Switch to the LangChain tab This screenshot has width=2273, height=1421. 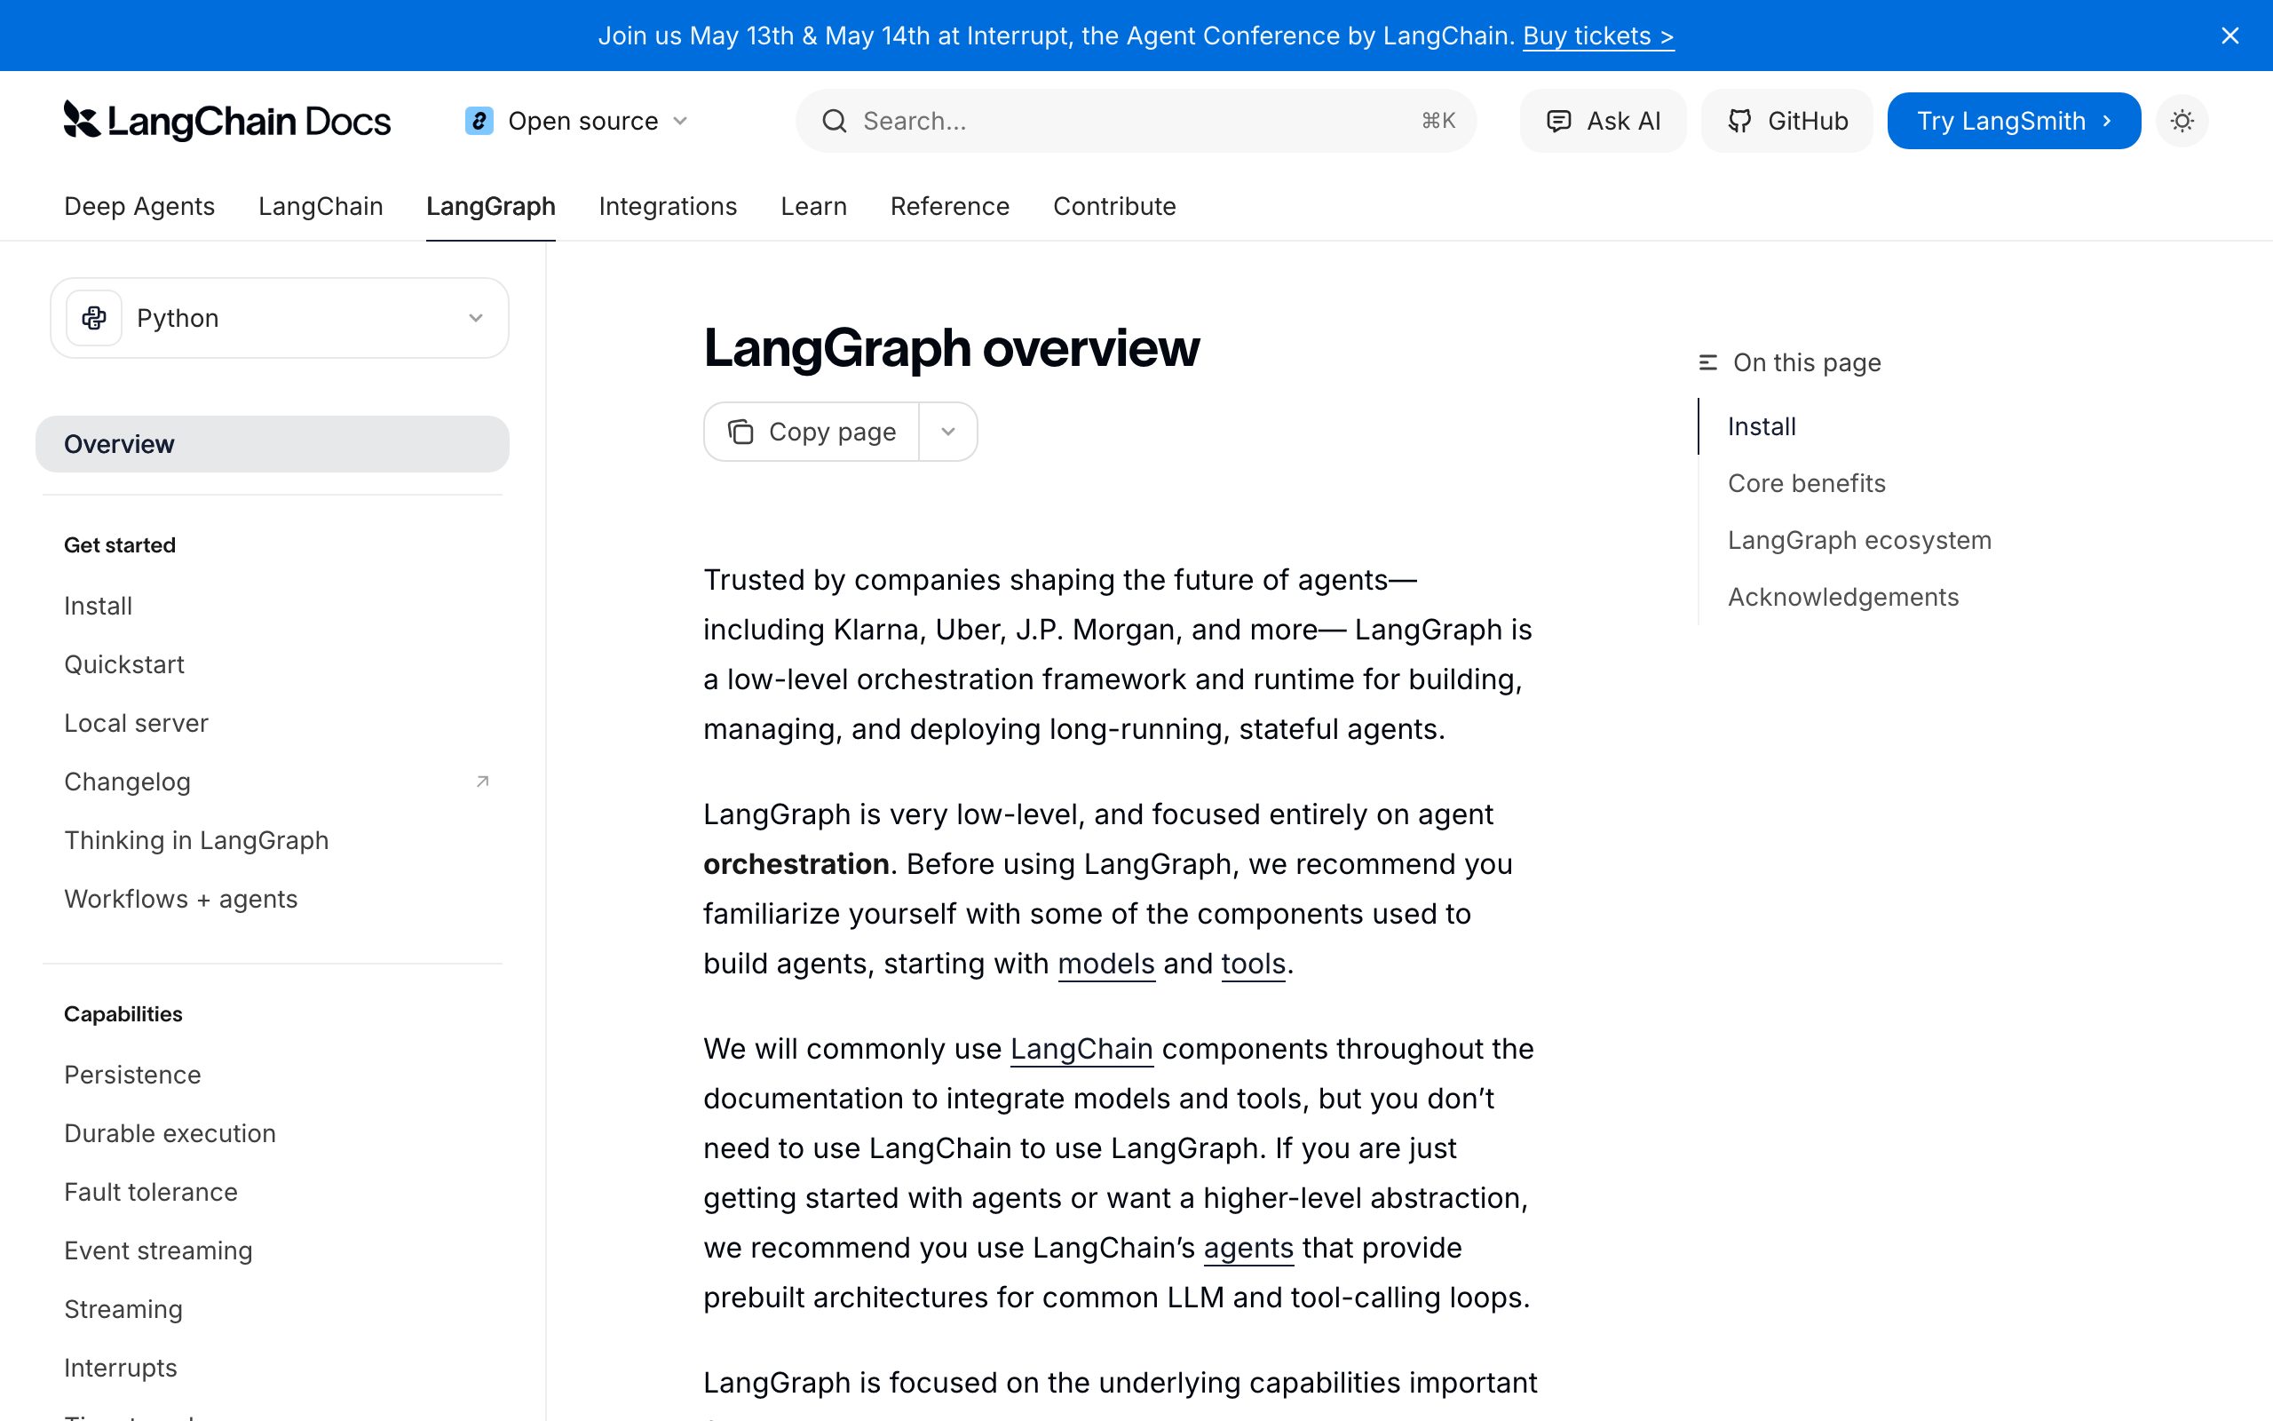(321, 206)
